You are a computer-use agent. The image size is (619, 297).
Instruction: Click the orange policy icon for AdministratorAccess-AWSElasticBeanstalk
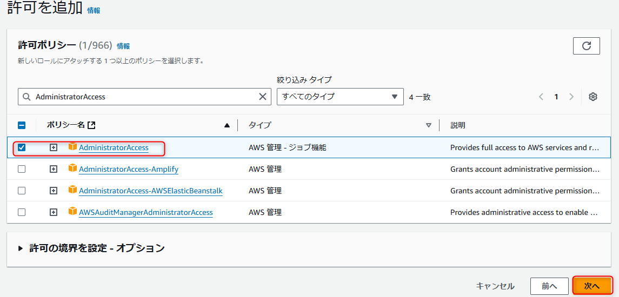pos(72,190)
